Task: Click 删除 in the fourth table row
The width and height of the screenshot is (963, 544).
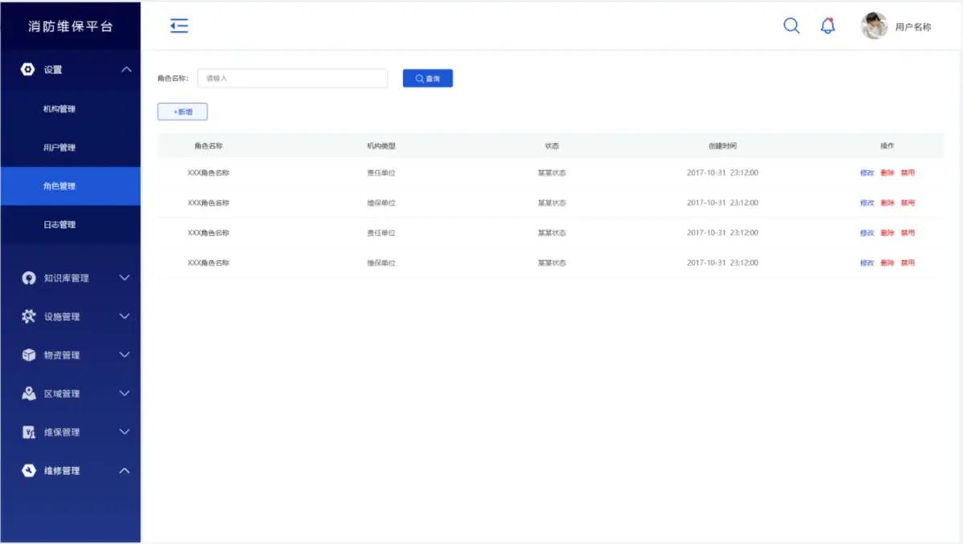Action: point(887,262)
